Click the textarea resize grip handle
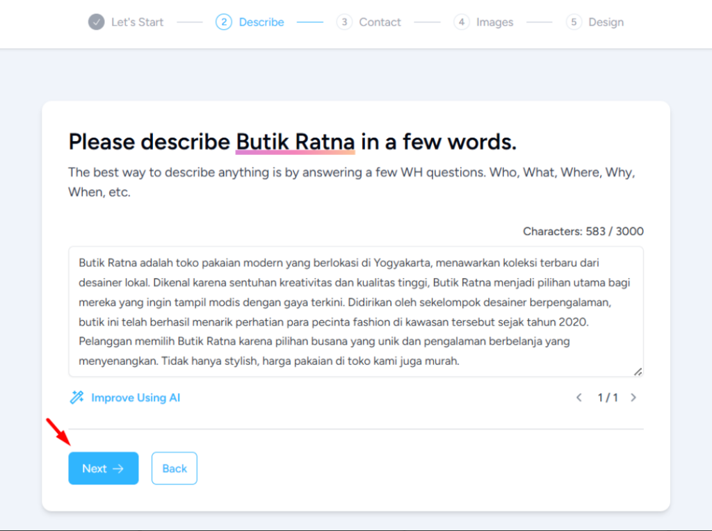 (x=638, y=372)
